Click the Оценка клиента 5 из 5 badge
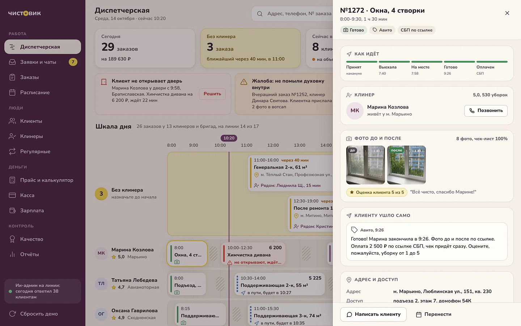This screenshot has height=326, width=521. click(377, 192)
